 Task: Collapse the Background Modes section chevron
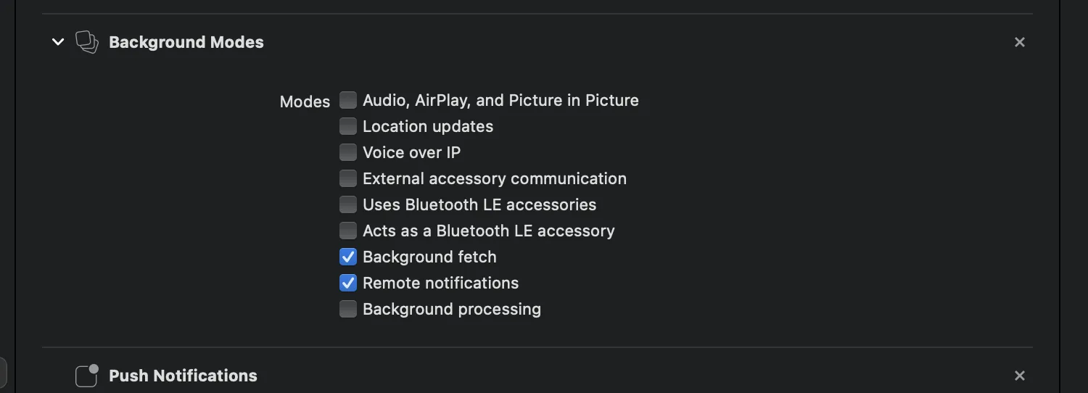pyautogui.click(x=58, y=42)
